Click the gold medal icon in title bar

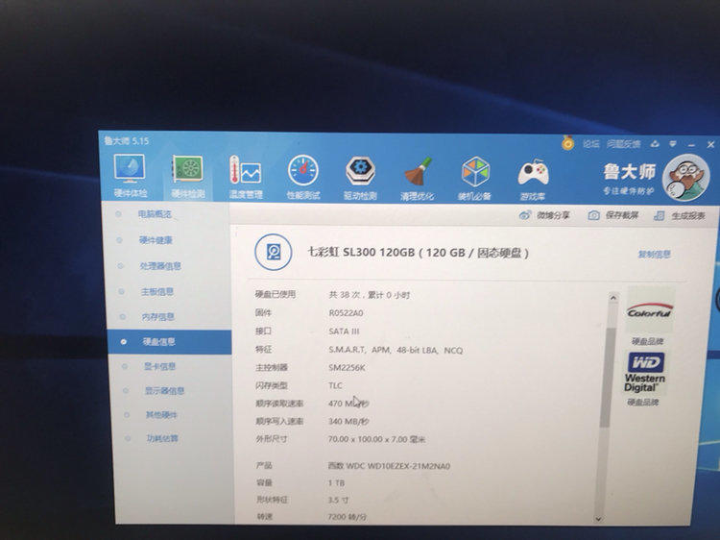click(567, 143)
